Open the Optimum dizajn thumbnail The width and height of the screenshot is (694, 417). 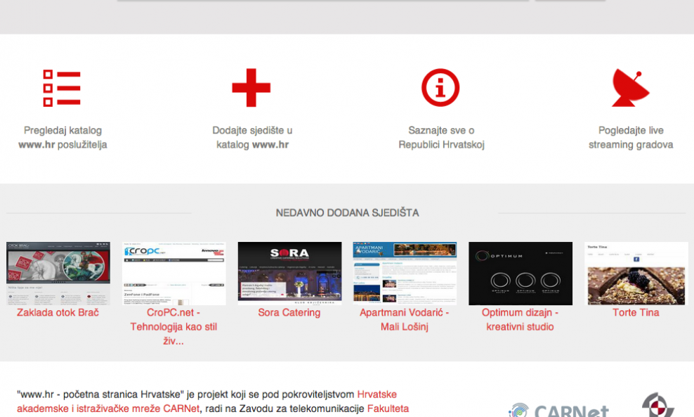coord(520,274)
